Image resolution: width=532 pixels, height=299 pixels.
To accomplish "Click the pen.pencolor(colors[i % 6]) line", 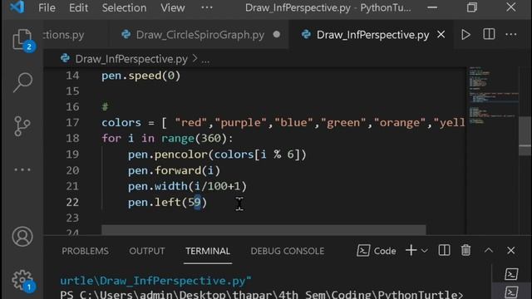I will 217,154.
